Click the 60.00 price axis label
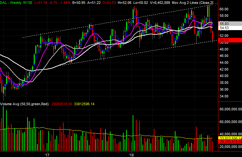Screen dimensions: 242x157 point(224,9)
